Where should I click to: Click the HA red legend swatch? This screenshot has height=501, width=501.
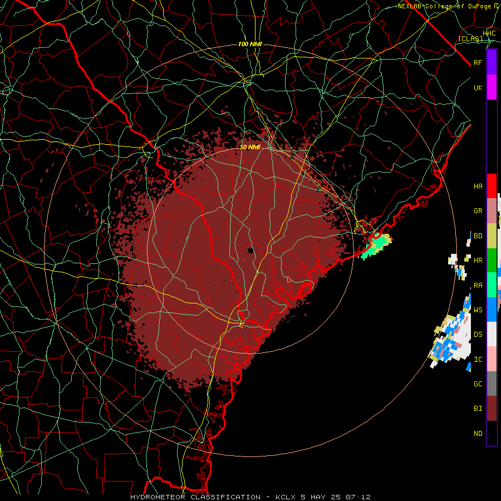492,186
